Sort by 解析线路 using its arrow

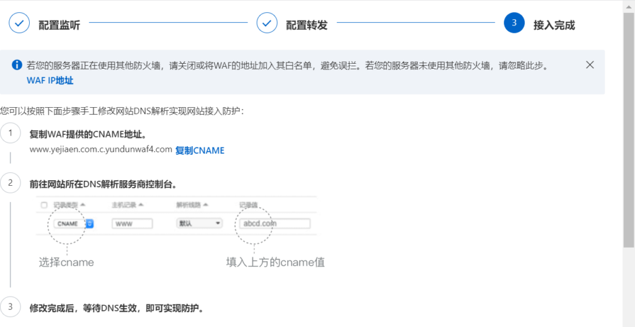205,205
